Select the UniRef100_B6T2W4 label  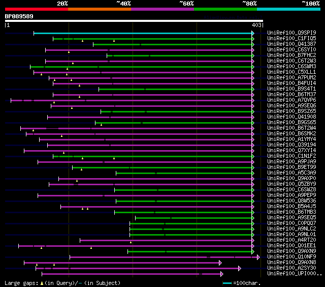(x=291, y=128)
